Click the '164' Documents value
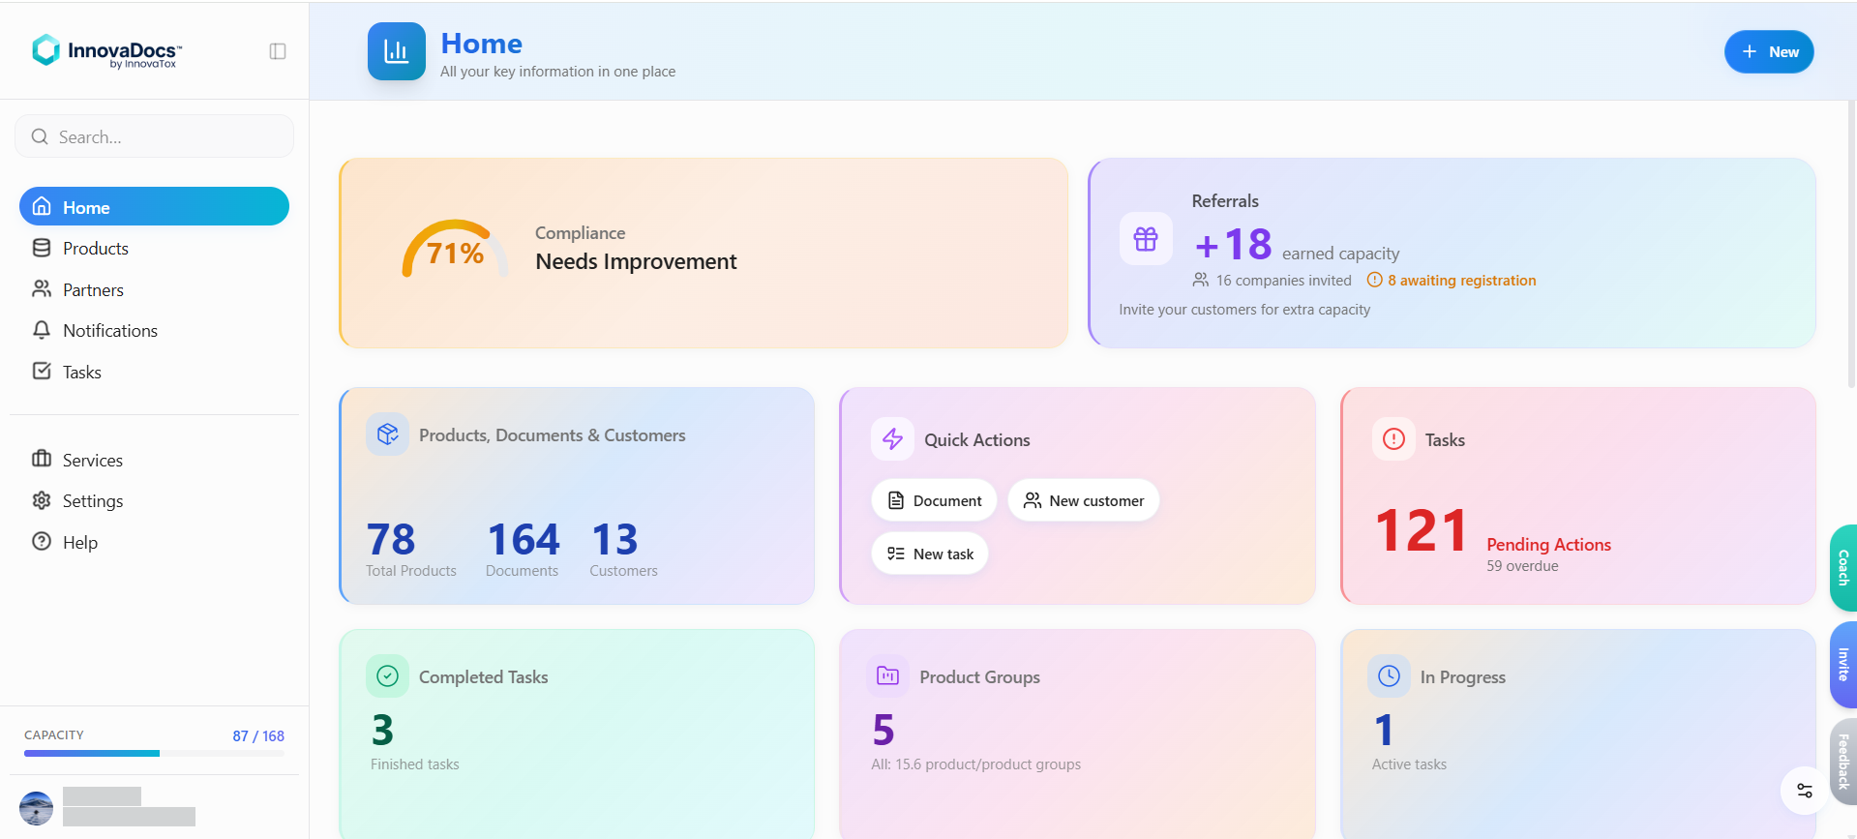The width and height of the screenshot is (1857, 839). coord(524,539)
